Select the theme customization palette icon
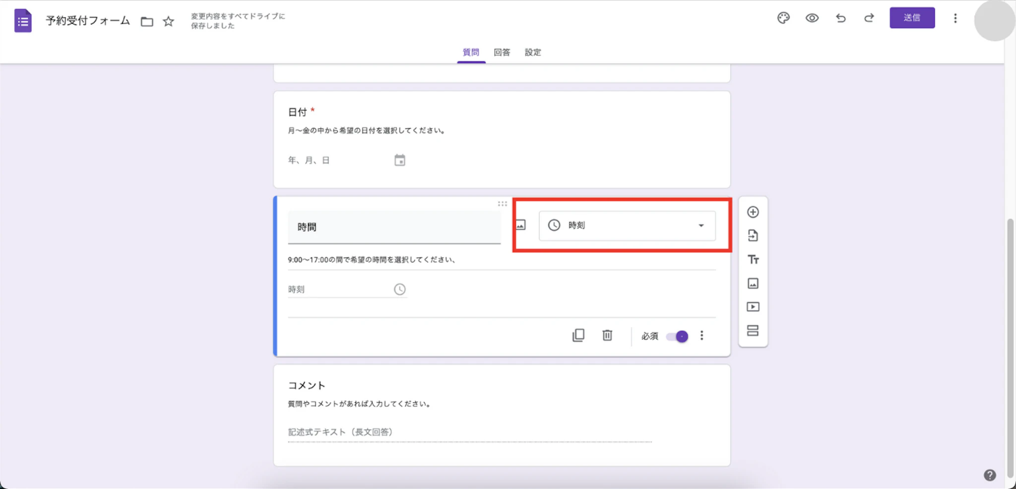The height and width of the screenshot is (489, 1016). pyautogui.click(x=784, y=18)
